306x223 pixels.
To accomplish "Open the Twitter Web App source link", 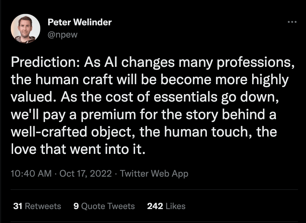I will 154,174.
